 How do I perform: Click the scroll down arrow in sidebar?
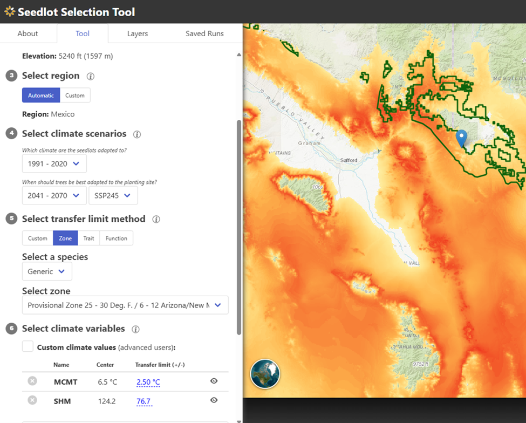[239, 421]
